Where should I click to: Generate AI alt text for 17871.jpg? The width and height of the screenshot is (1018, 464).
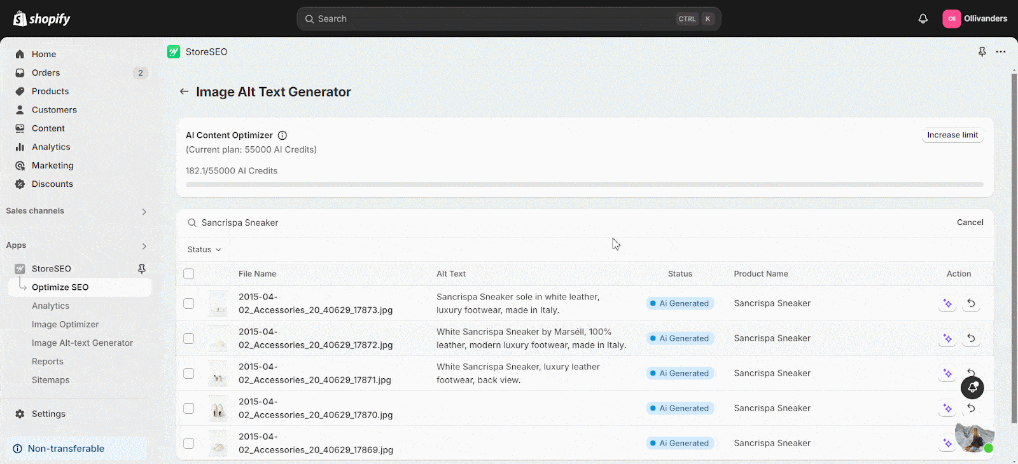[x=947, y=373]
